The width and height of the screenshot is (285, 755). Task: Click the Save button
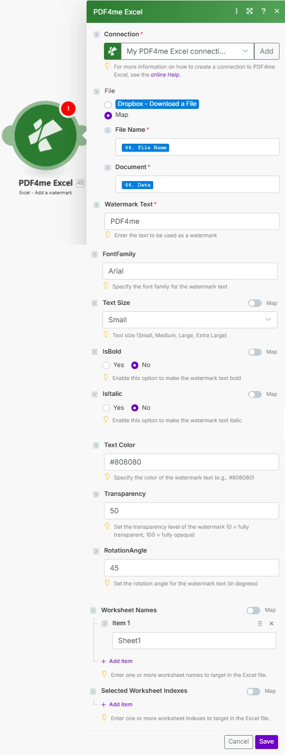267,742
